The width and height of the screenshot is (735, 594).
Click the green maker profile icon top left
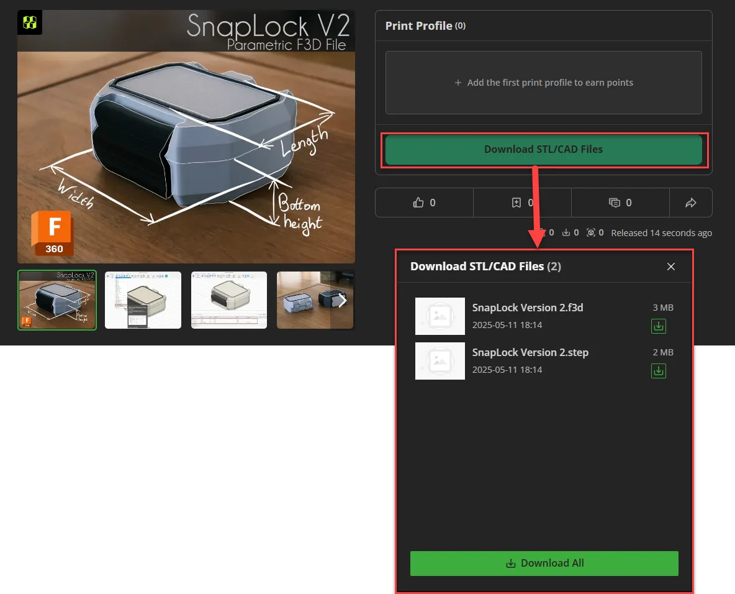[29, 21]
